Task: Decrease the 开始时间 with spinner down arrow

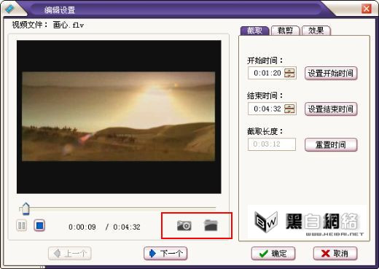Action: [x=289, y=76]
